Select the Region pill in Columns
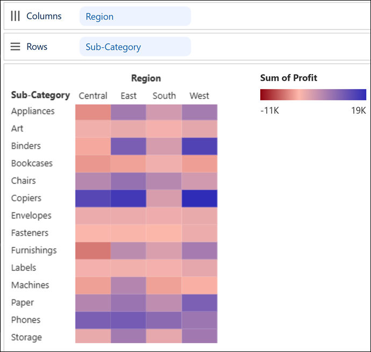Screen dimensions: 371x352 pos(135,16)
